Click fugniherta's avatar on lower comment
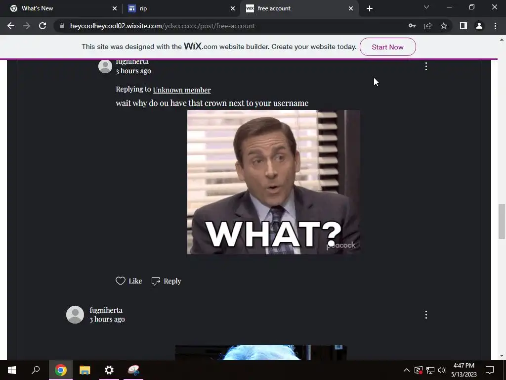The width and height of the screenshot is (506, 380). (75, 315)
